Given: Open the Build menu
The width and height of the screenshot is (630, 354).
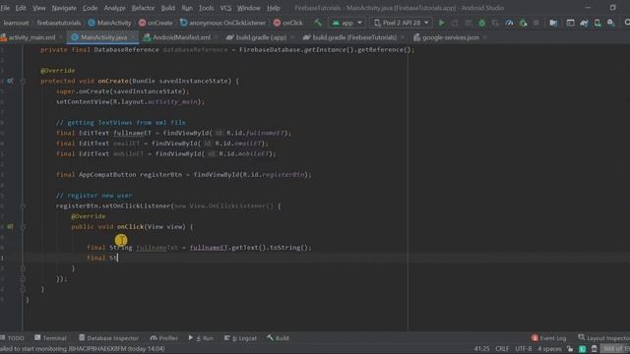Looking at the screenshot, I should click(x=168, y=8).
